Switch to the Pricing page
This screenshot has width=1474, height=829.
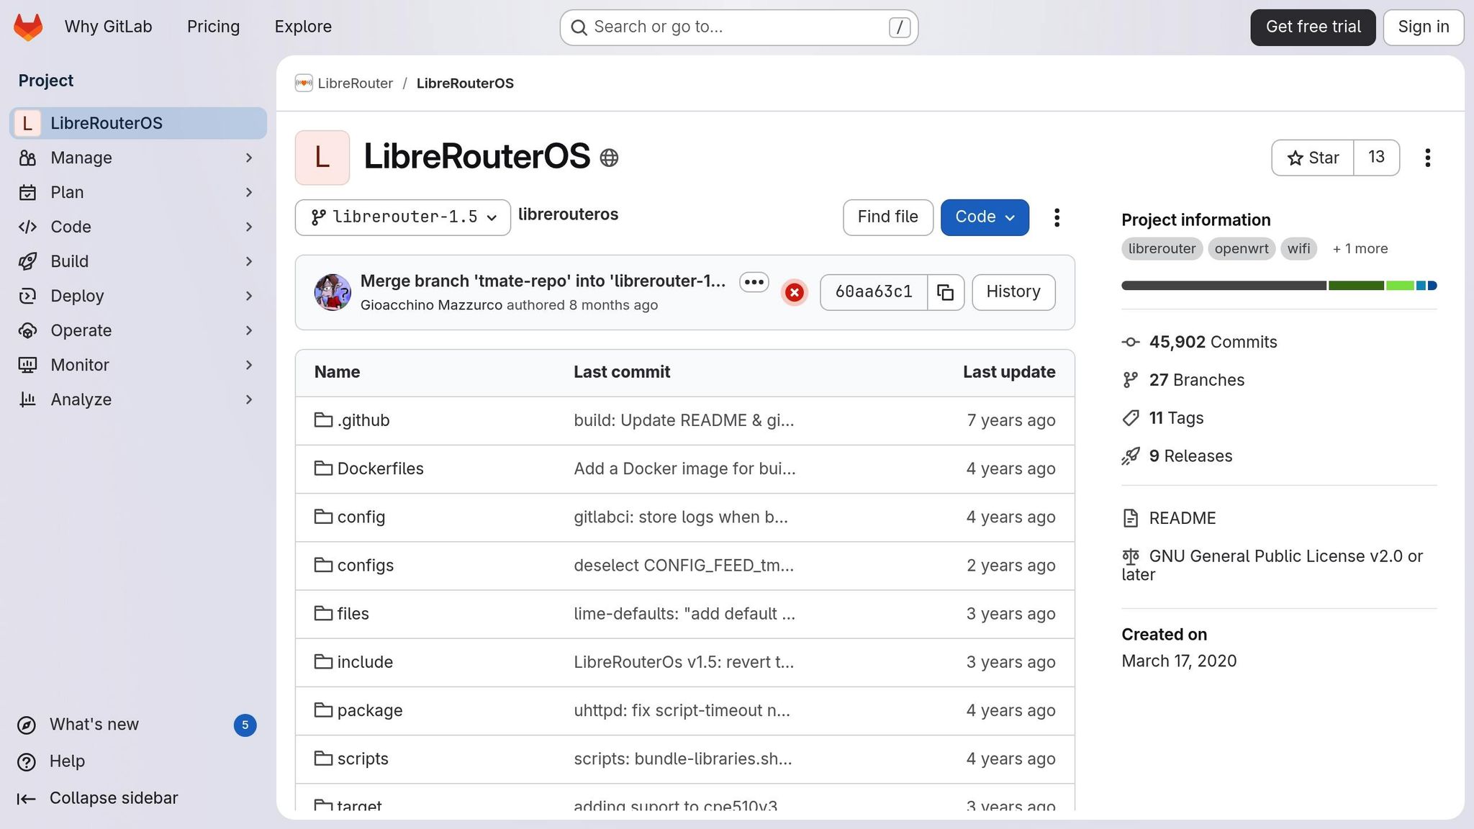(x=213, y=27)
